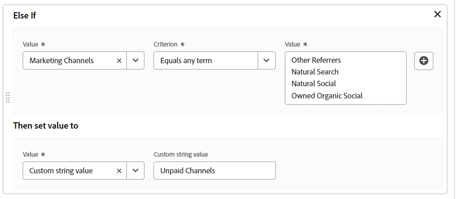Image resolution: width=456 pixels, height=199 pixels.
Task: Select Natural Social in the value list
Action: pyautogui.click(x=313, y=83)
